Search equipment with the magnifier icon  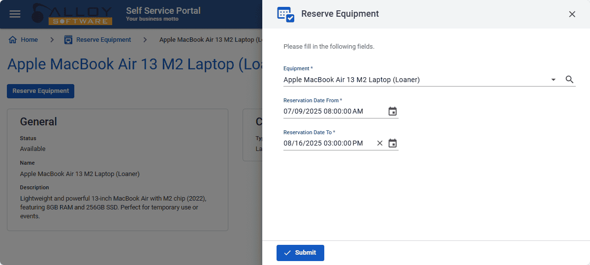coord(569,80)
